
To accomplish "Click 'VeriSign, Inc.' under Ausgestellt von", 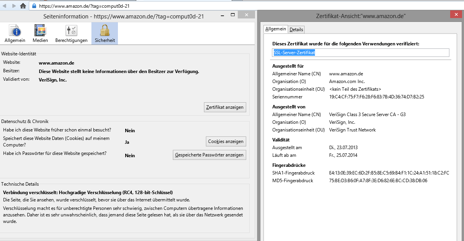I will point(342,122).
